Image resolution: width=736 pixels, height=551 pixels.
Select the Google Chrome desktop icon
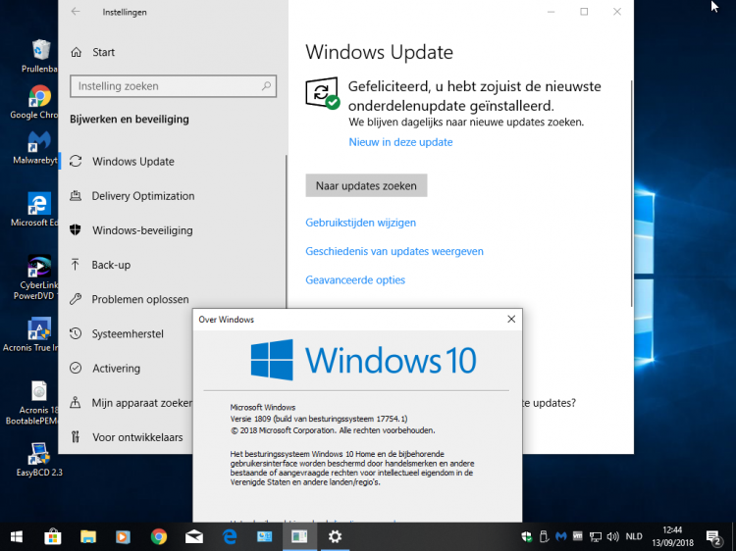(x=39, y=97)
